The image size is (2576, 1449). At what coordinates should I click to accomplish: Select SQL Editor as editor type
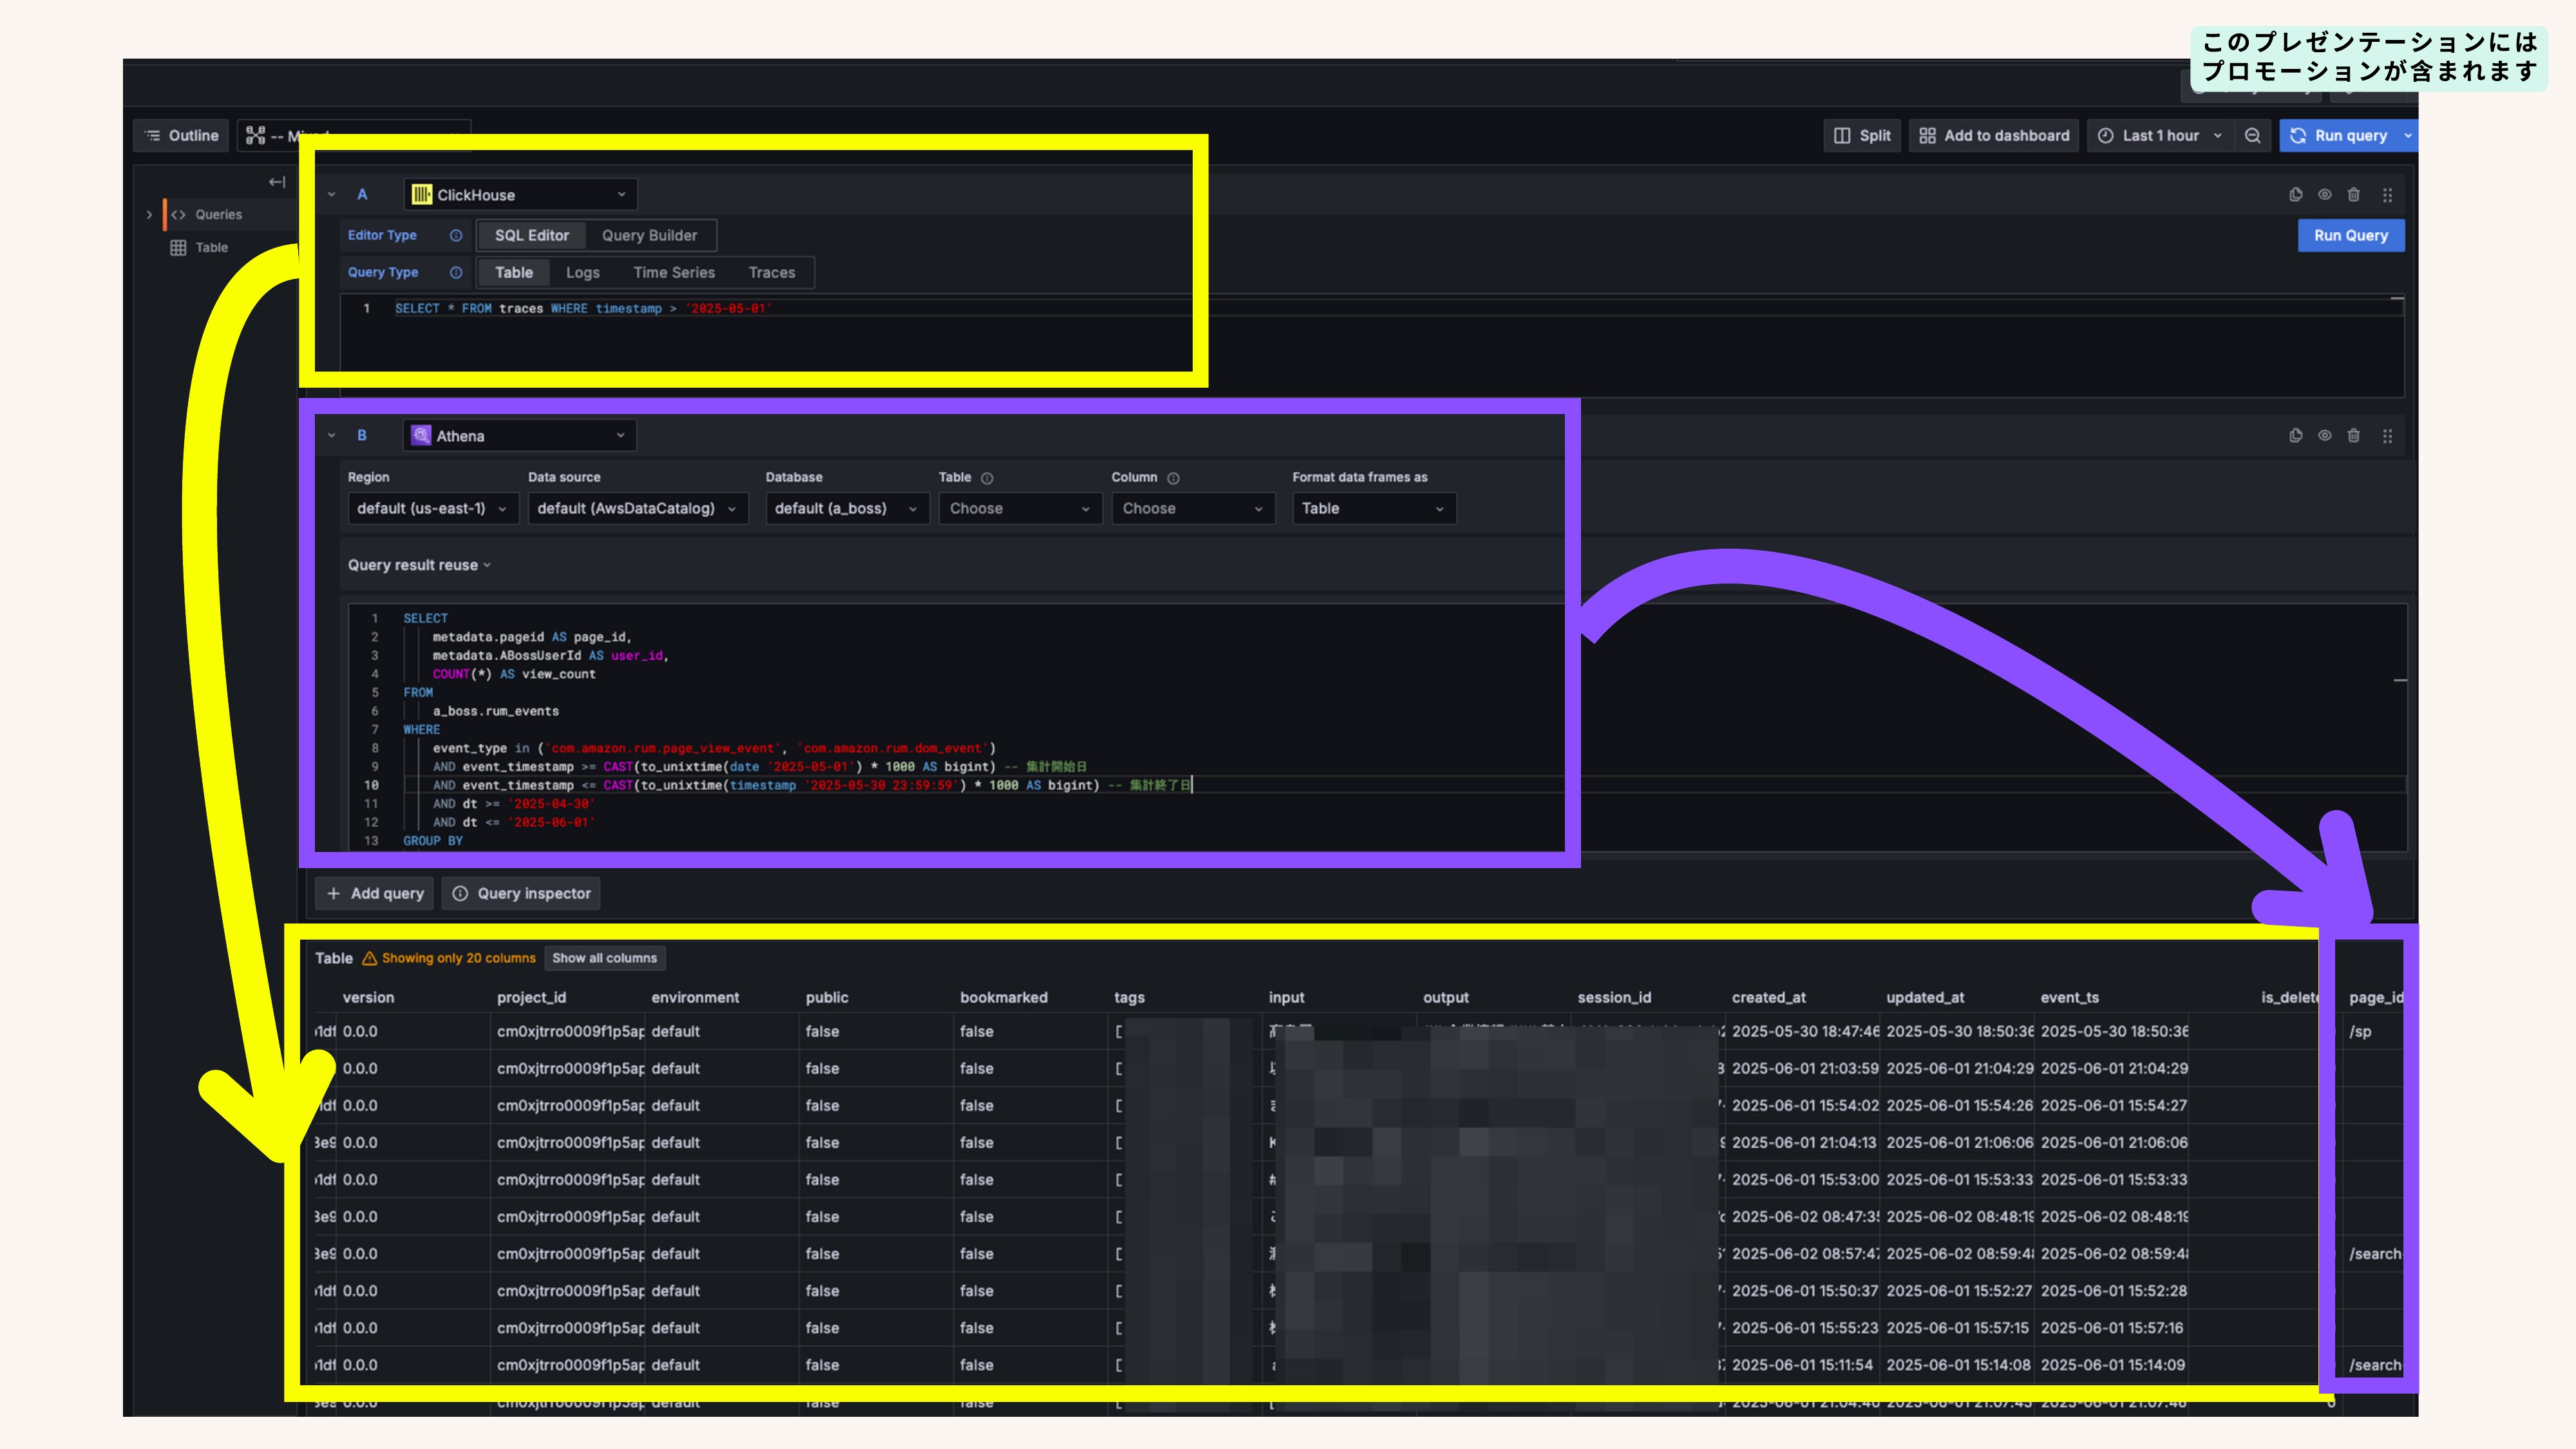point(531,236)
